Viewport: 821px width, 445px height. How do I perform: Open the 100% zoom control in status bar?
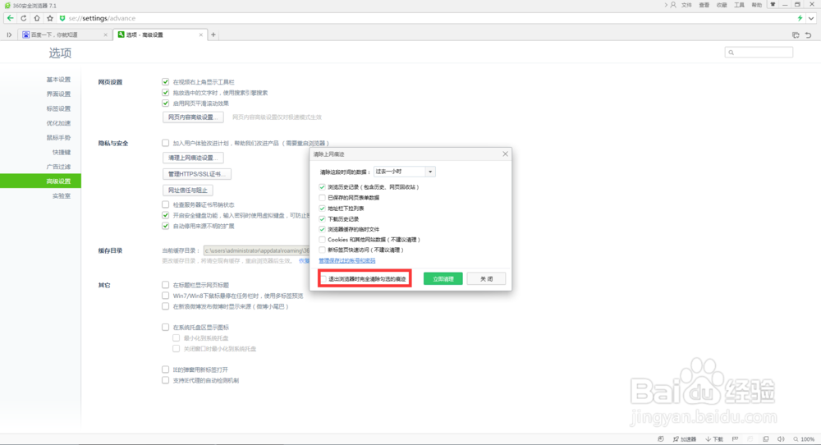(804, 438)
